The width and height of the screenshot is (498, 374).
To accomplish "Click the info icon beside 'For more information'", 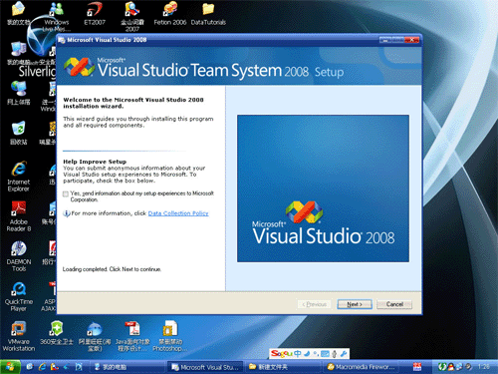I will click(67, 213).
